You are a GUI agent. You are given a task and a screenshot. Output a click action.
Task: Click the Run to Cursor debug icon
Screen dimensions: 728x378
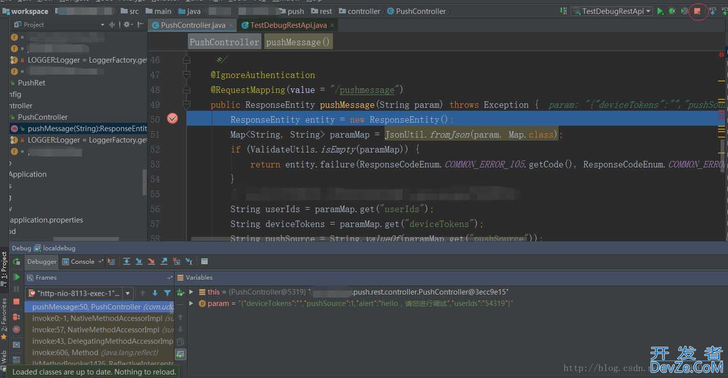click(x=189, y=261)
